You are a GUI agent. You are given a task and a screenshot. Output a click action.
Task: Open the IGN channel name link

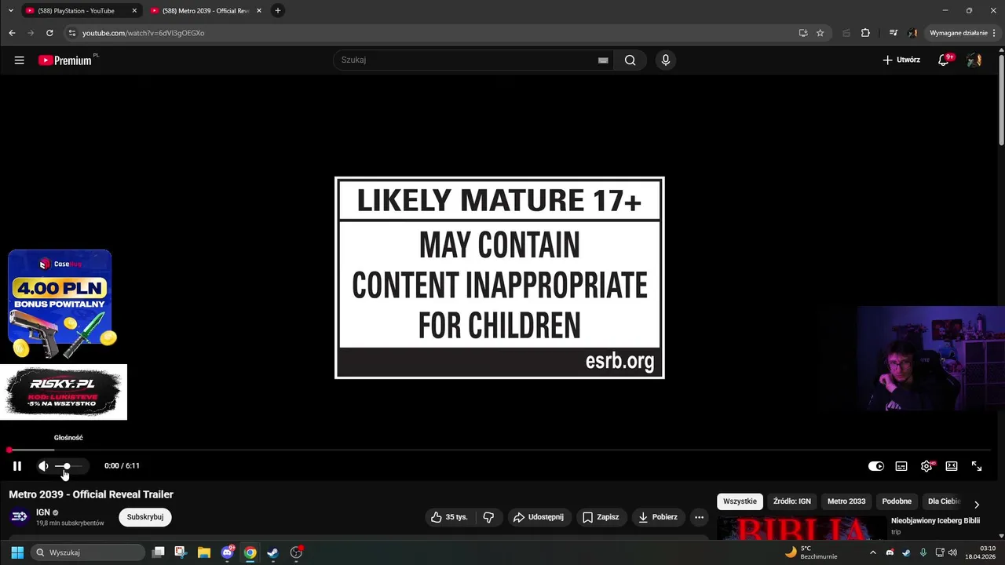click(x=42, y=512)
